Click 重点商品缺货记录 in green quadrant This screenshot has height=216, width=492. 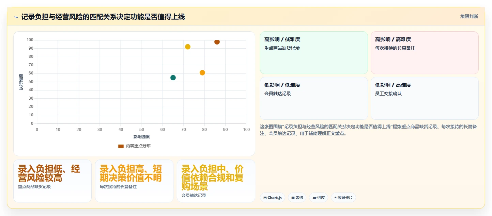[x=282, y=48]
